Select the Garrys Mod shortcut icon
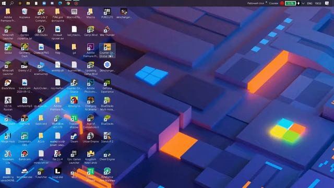 (91, 31)
